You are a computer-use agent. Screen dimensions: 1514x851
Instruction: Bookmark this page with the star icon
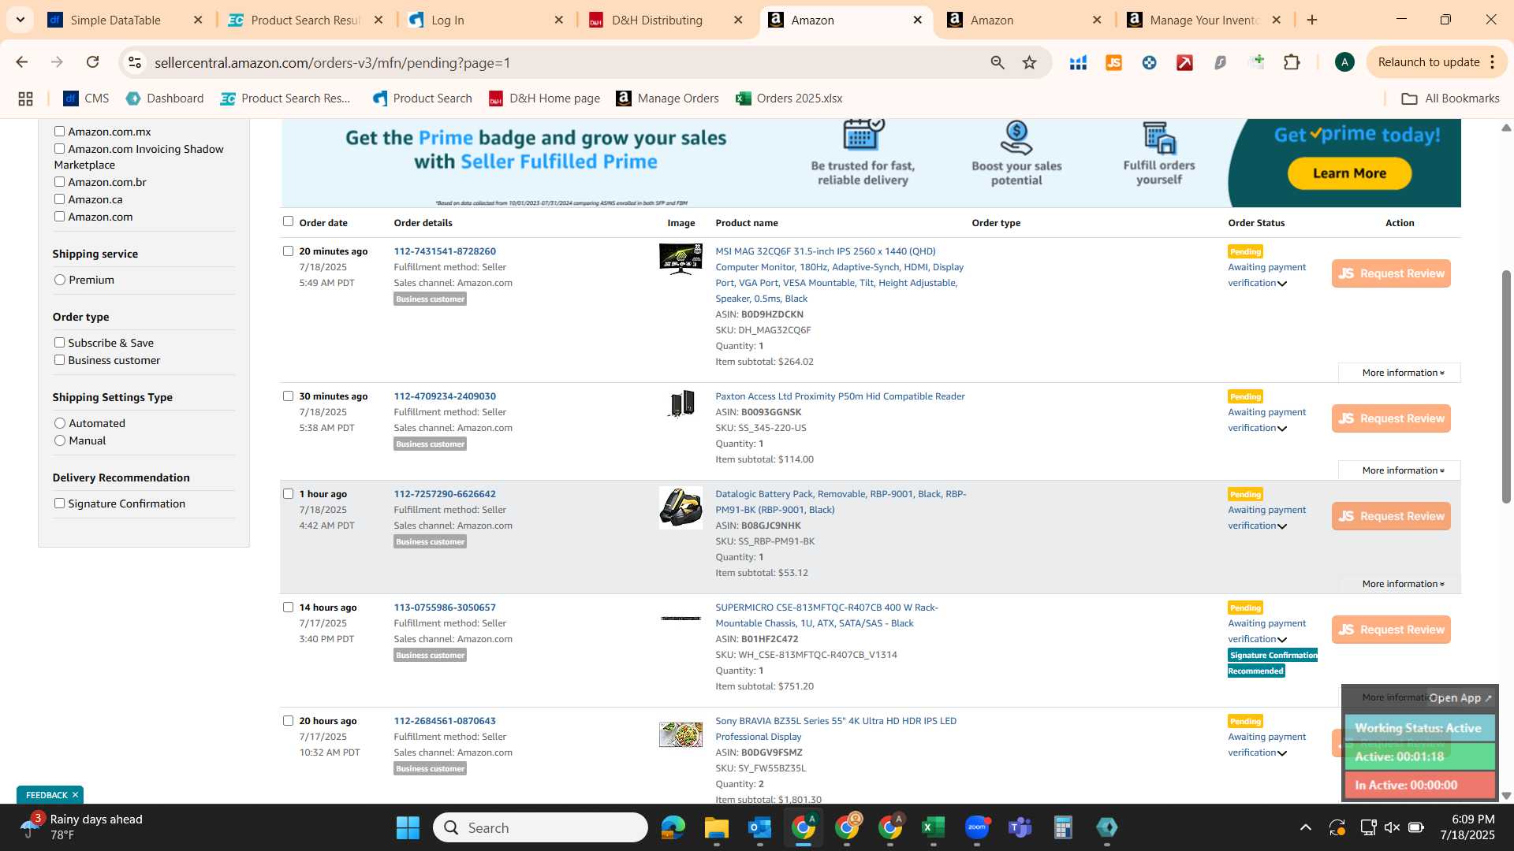[x=1029, y=62]
